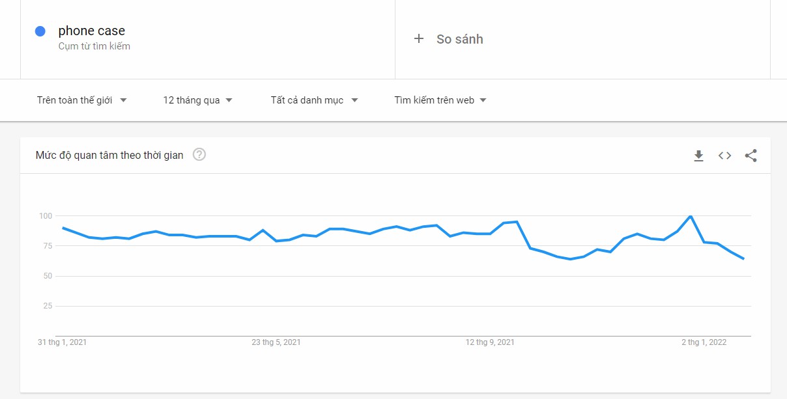Open help icon beside chart title

click(x=199, y=155)
